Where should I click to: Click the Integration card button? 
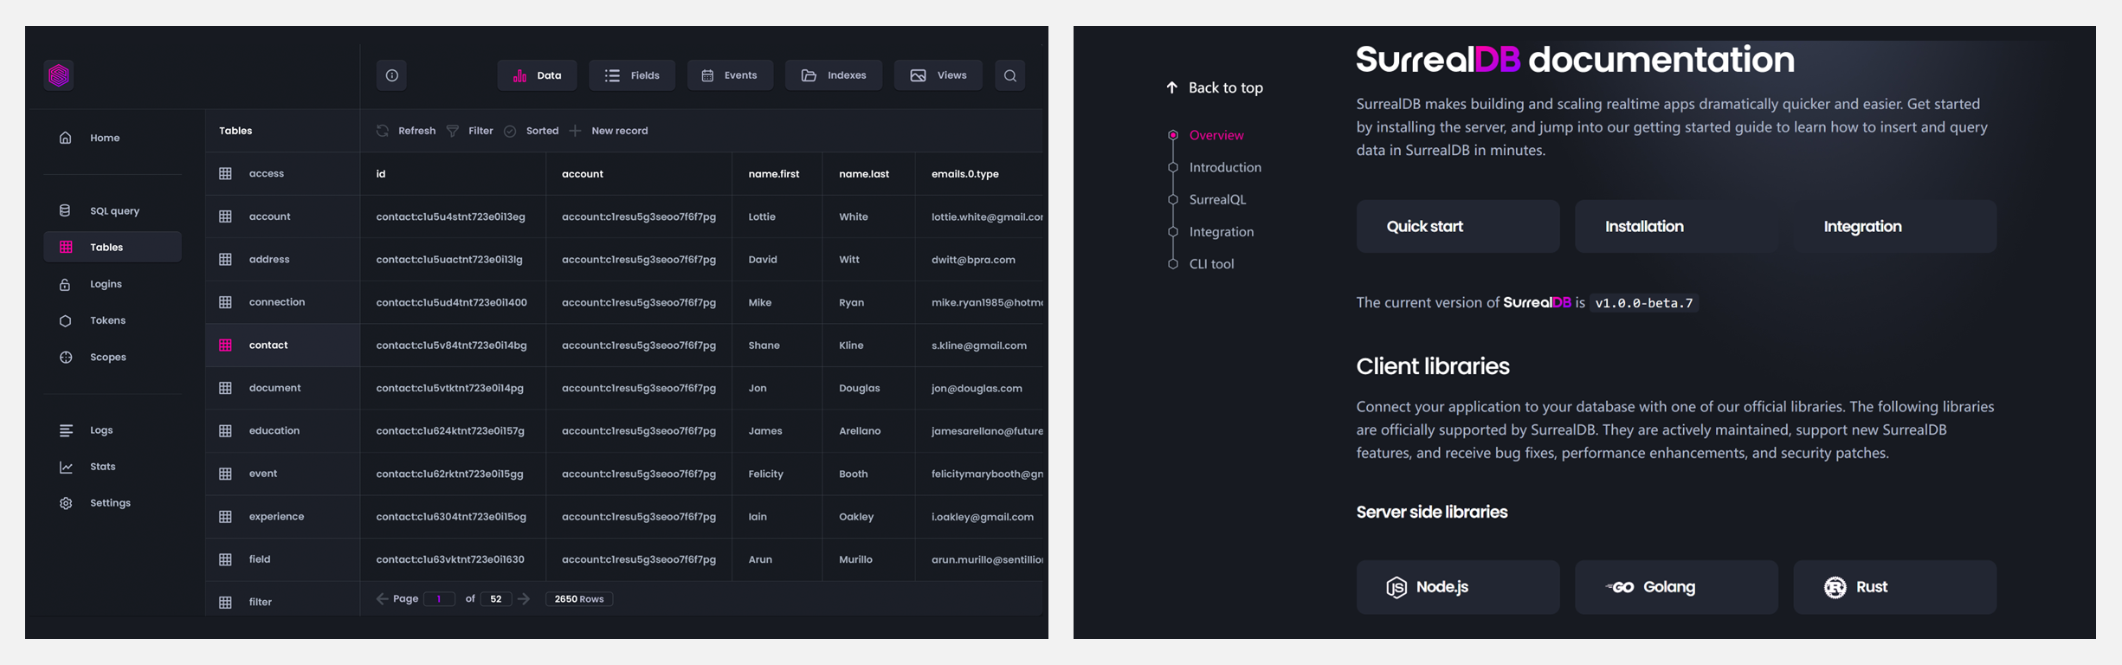(1895, 226)
